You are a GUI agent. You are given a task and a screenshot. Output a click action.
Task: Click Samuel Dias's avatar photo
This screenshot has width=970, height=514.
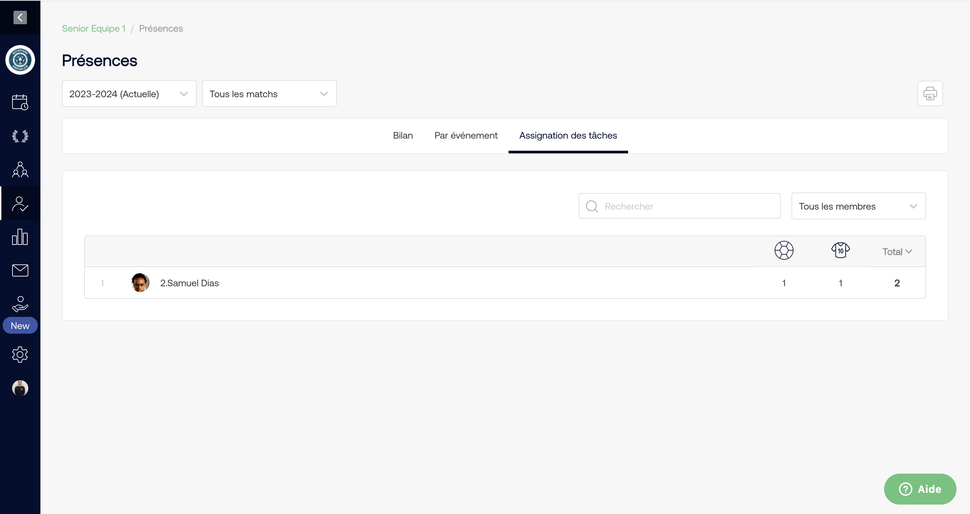click(140, 283)
